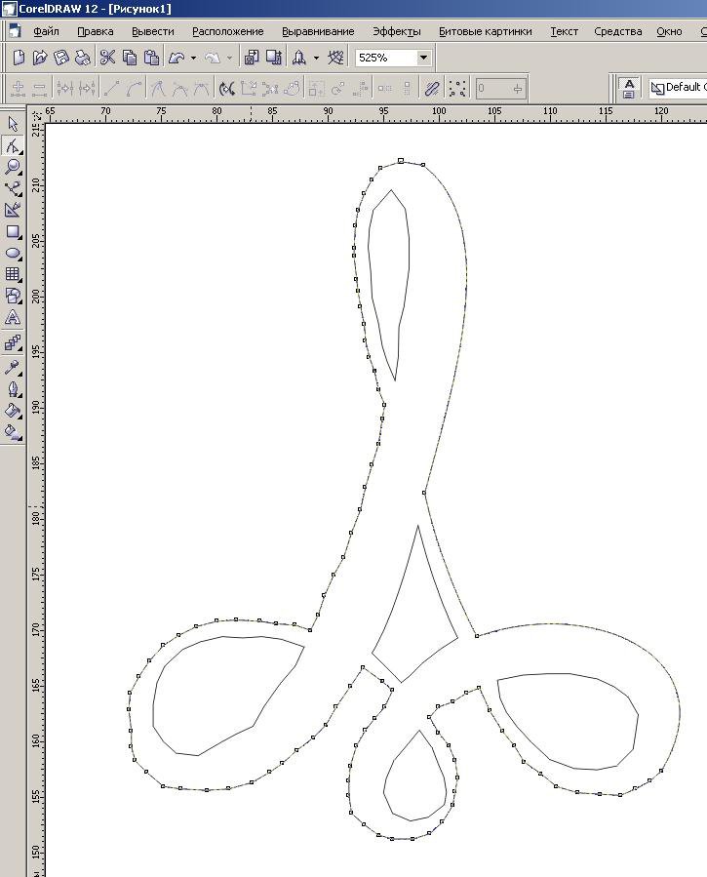
Task: Open the Выравнивание menu
Action: (318, 31)
